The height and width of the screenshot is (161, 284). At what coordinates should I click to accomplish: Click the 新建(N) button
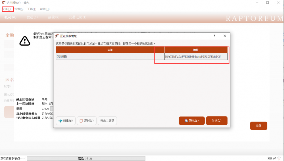click(x=66, y=121)
